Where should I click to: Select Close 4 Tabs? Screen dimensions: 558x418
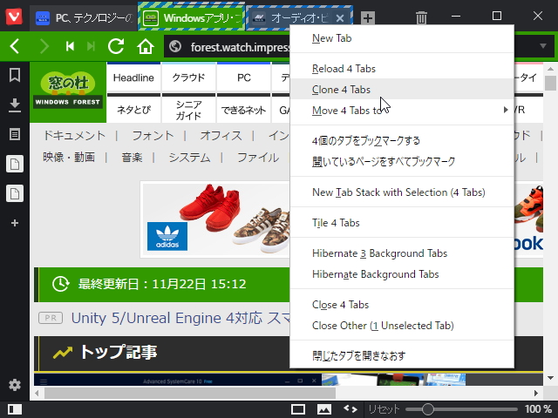(402, 305)
